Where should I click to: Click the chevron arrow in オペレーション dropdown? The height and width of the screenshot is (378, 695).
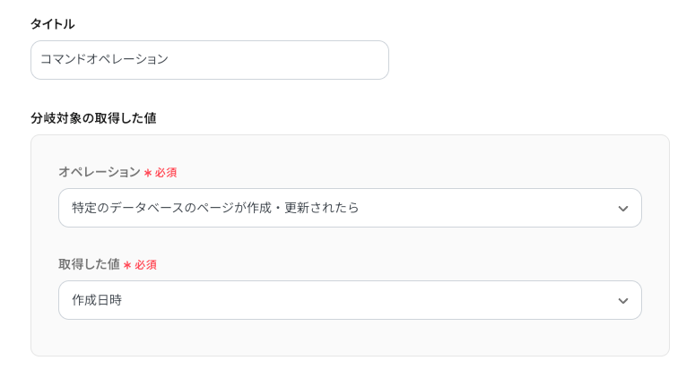point(623,209)
